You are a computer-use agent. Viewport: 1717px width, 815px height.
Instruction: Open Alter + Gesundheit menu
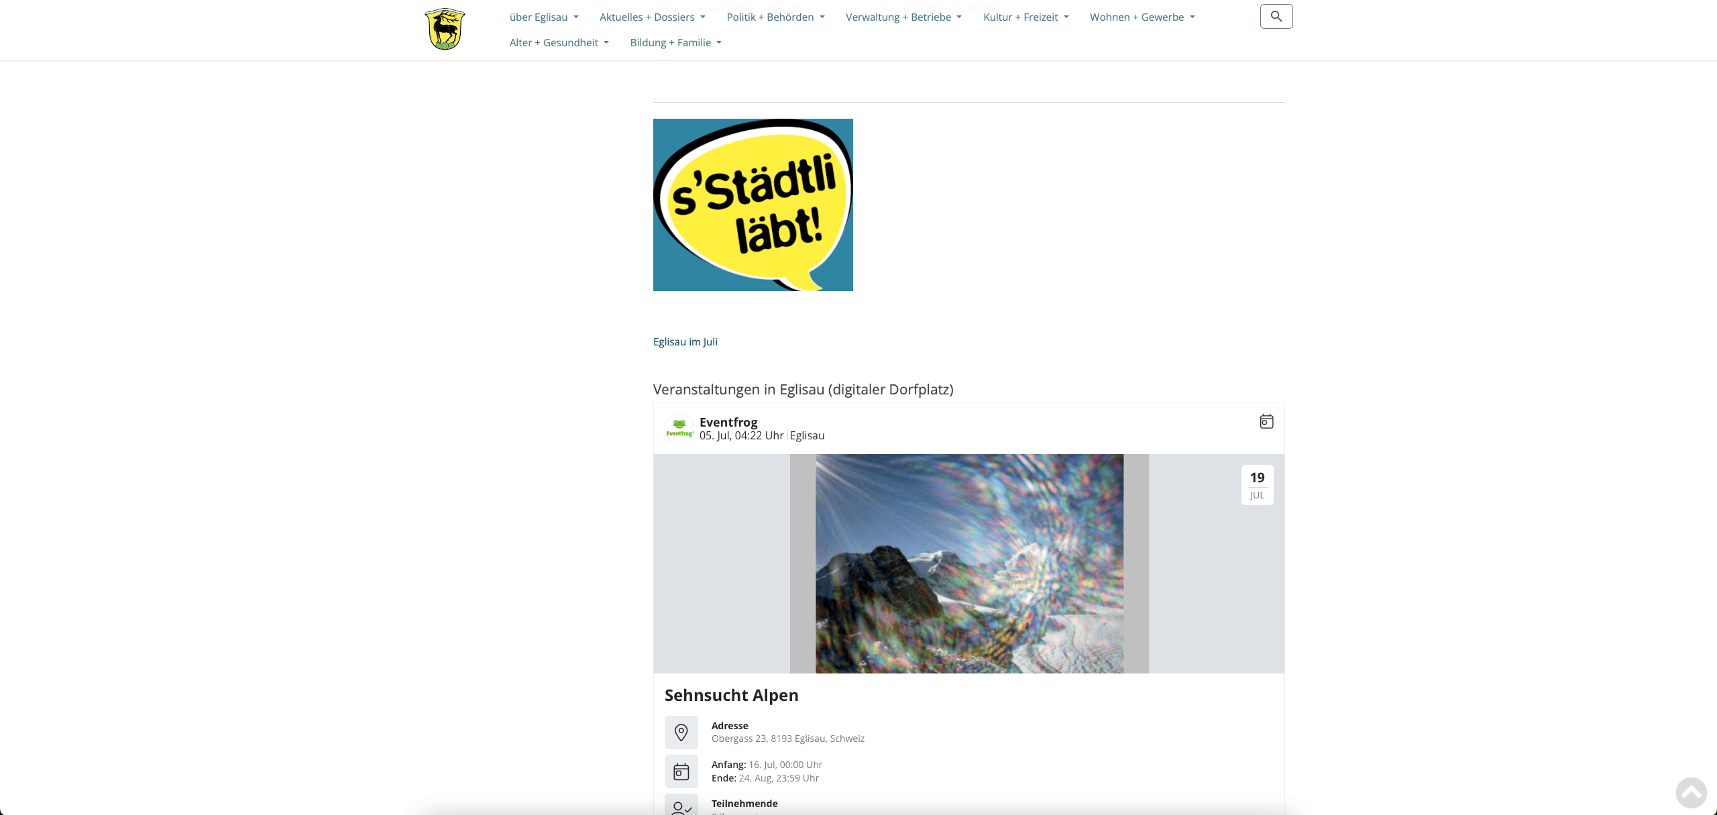[559, 42]
